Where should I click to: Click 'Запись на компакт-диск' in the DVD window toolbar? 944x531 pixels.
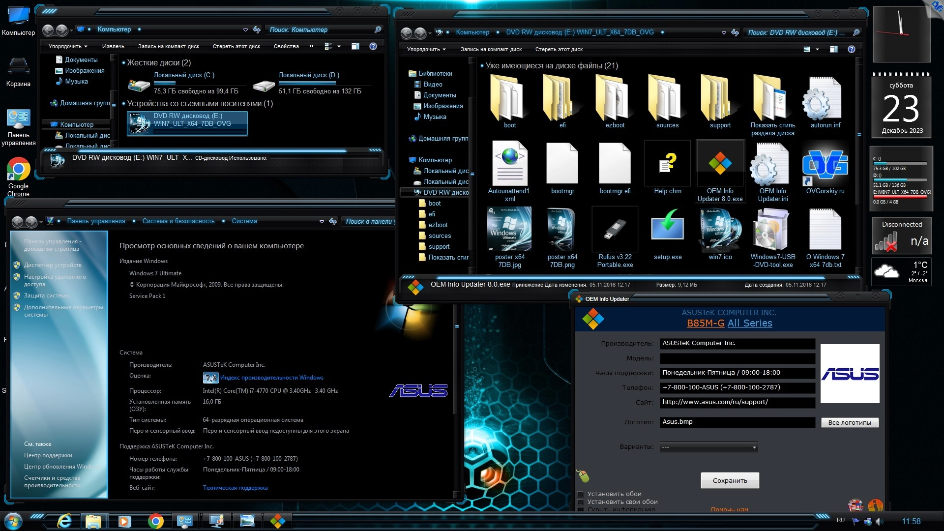[491, 49]
